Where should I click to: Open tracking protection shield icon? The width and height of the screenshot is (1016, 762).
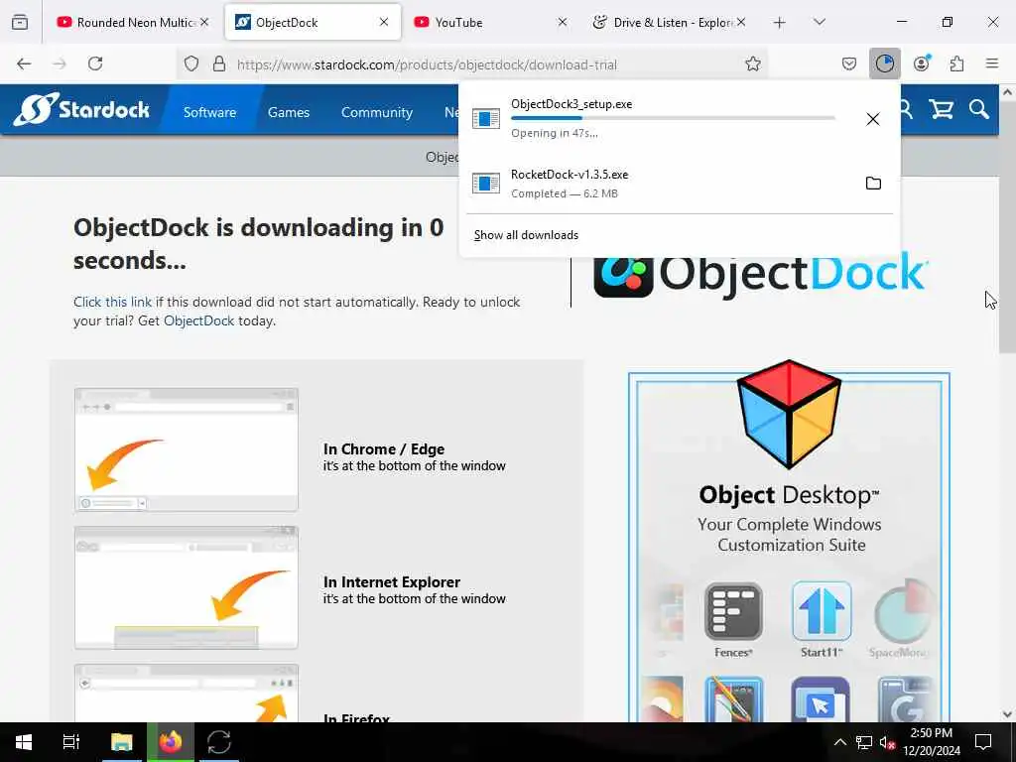click(x=191, y=63)
